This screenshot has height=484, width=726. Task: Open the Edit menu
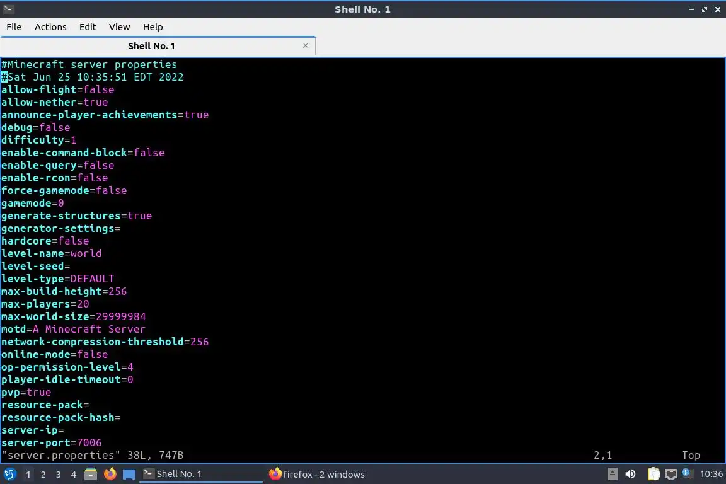[x=88, y=27]
